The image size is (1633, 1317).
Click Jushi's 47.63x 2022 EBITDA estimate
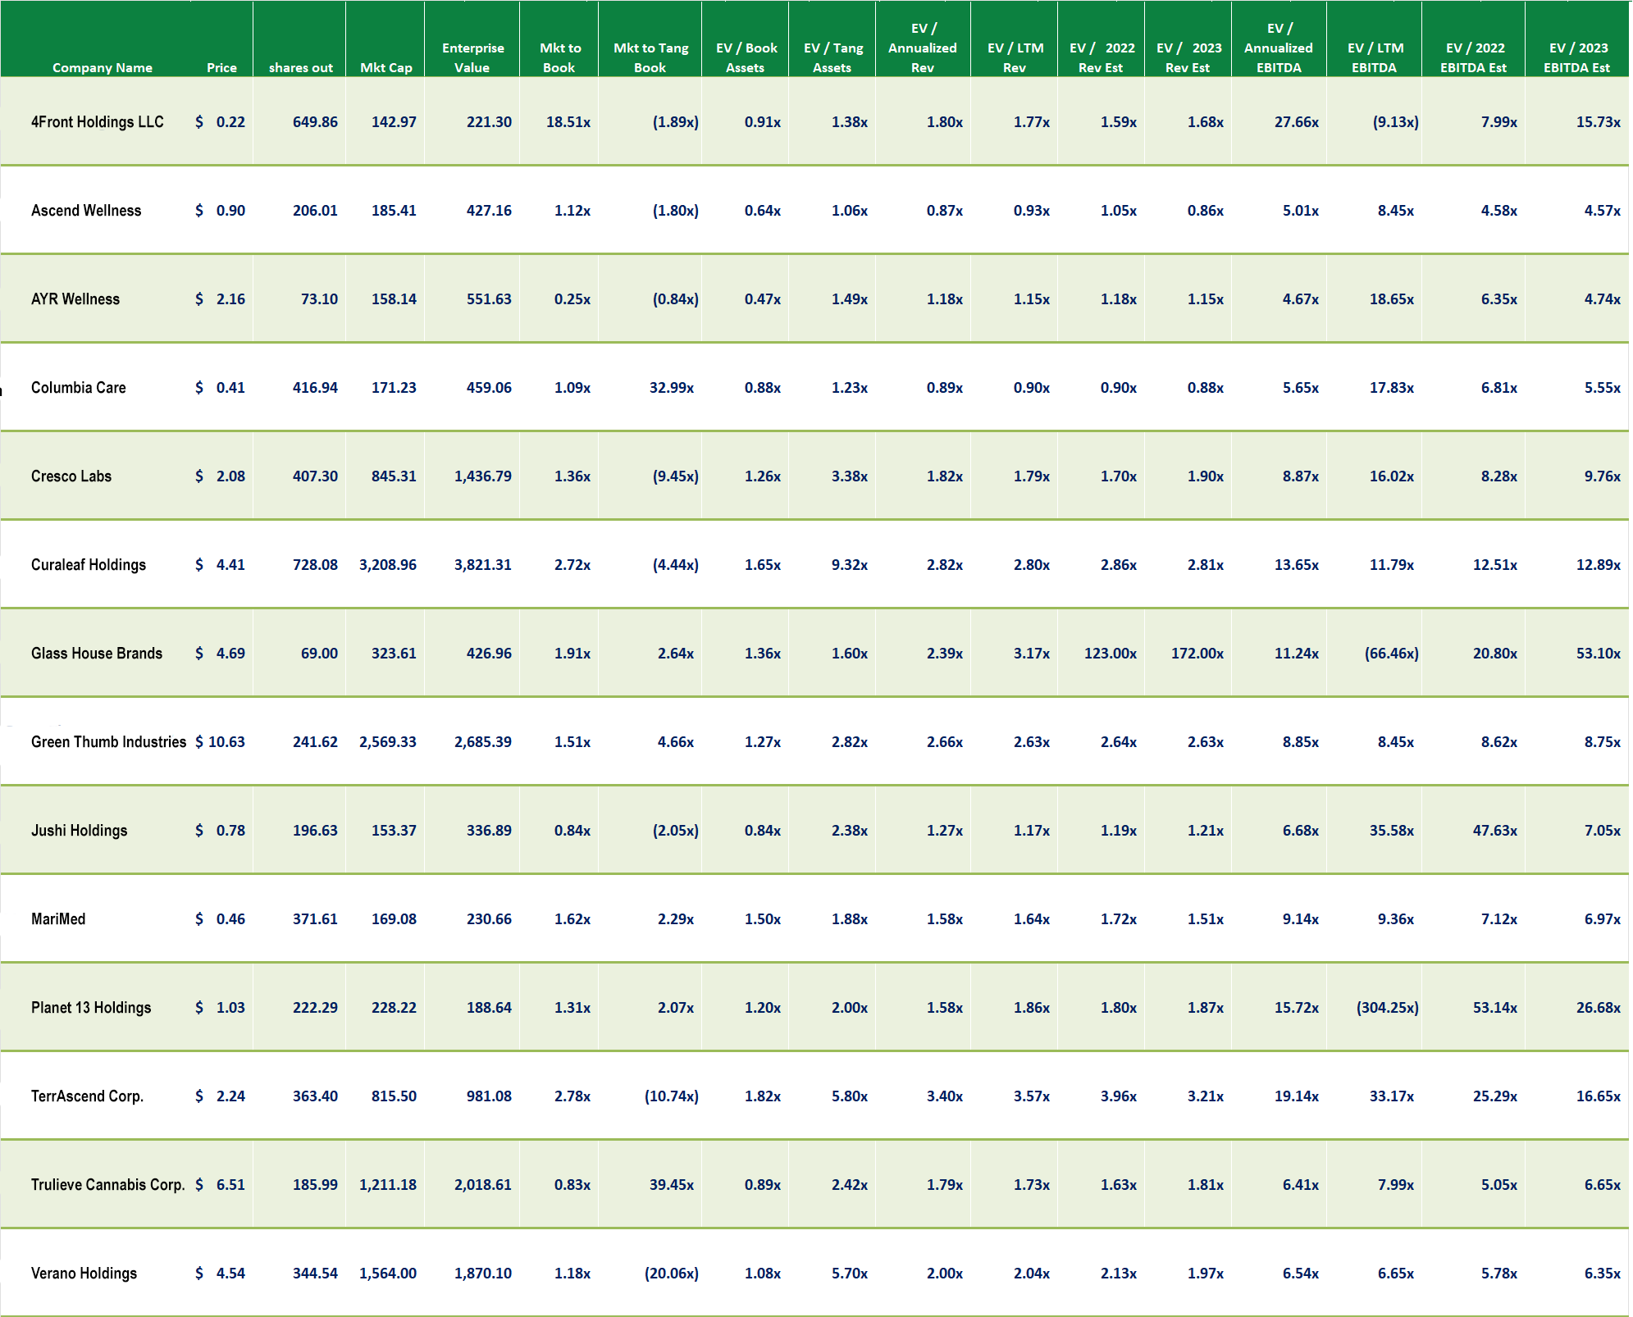point(1495,831)
